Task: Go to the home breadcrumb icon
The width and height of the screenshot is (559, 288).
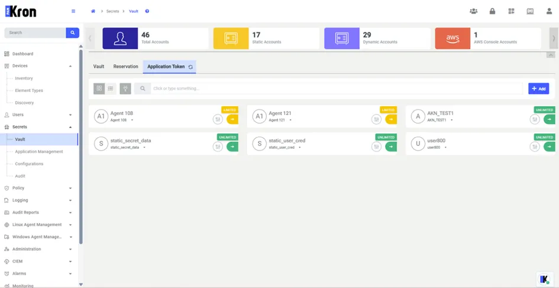Action: (93, 11)
